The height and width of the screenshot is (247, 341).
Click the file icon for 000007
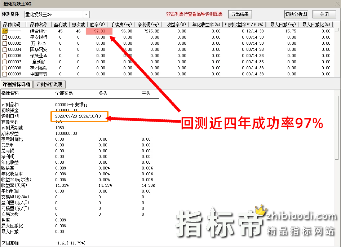[5, 62]
